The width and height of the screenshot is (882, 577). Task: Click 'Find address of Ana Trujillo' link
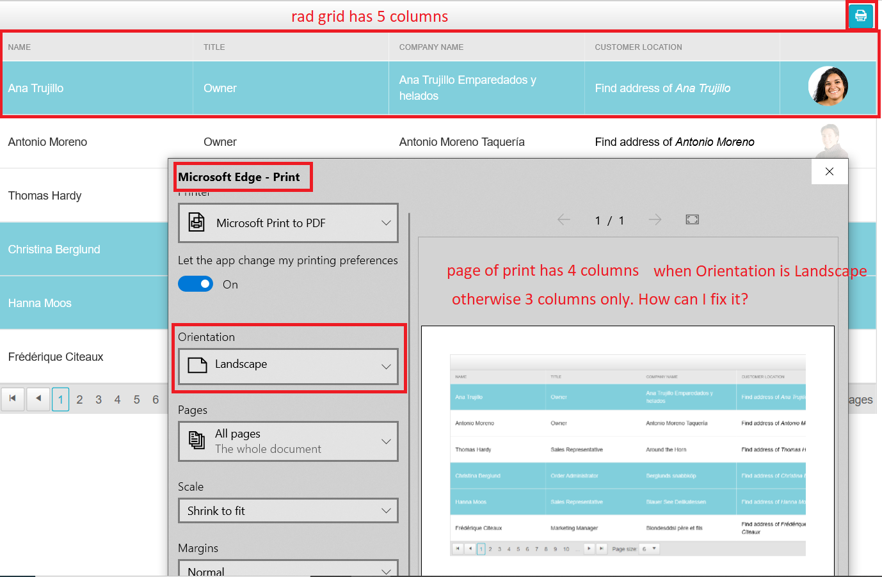[662, 88]
